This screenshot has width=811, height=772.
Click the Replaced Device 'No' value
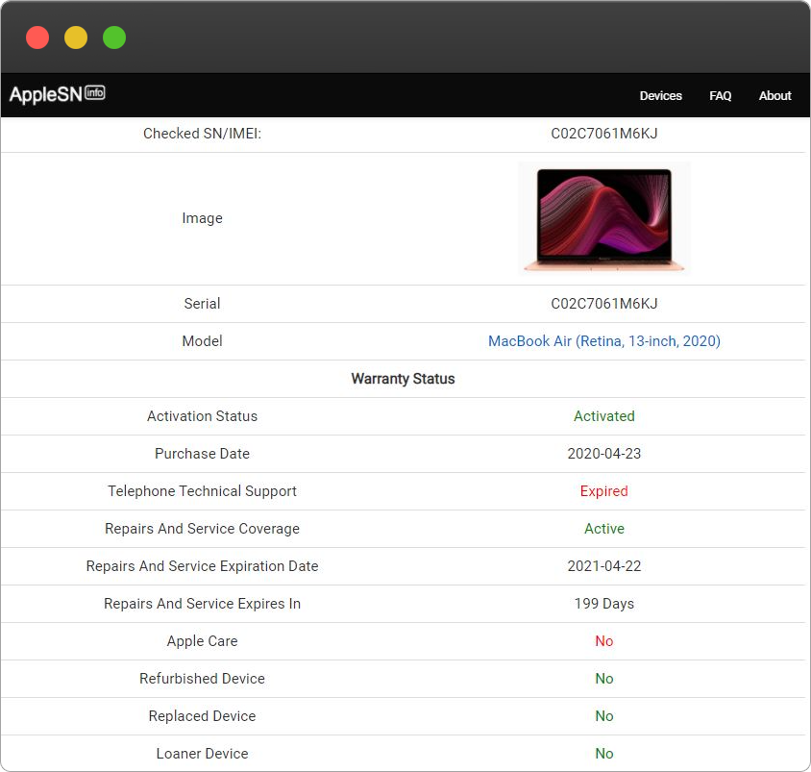tap(604, 716)
